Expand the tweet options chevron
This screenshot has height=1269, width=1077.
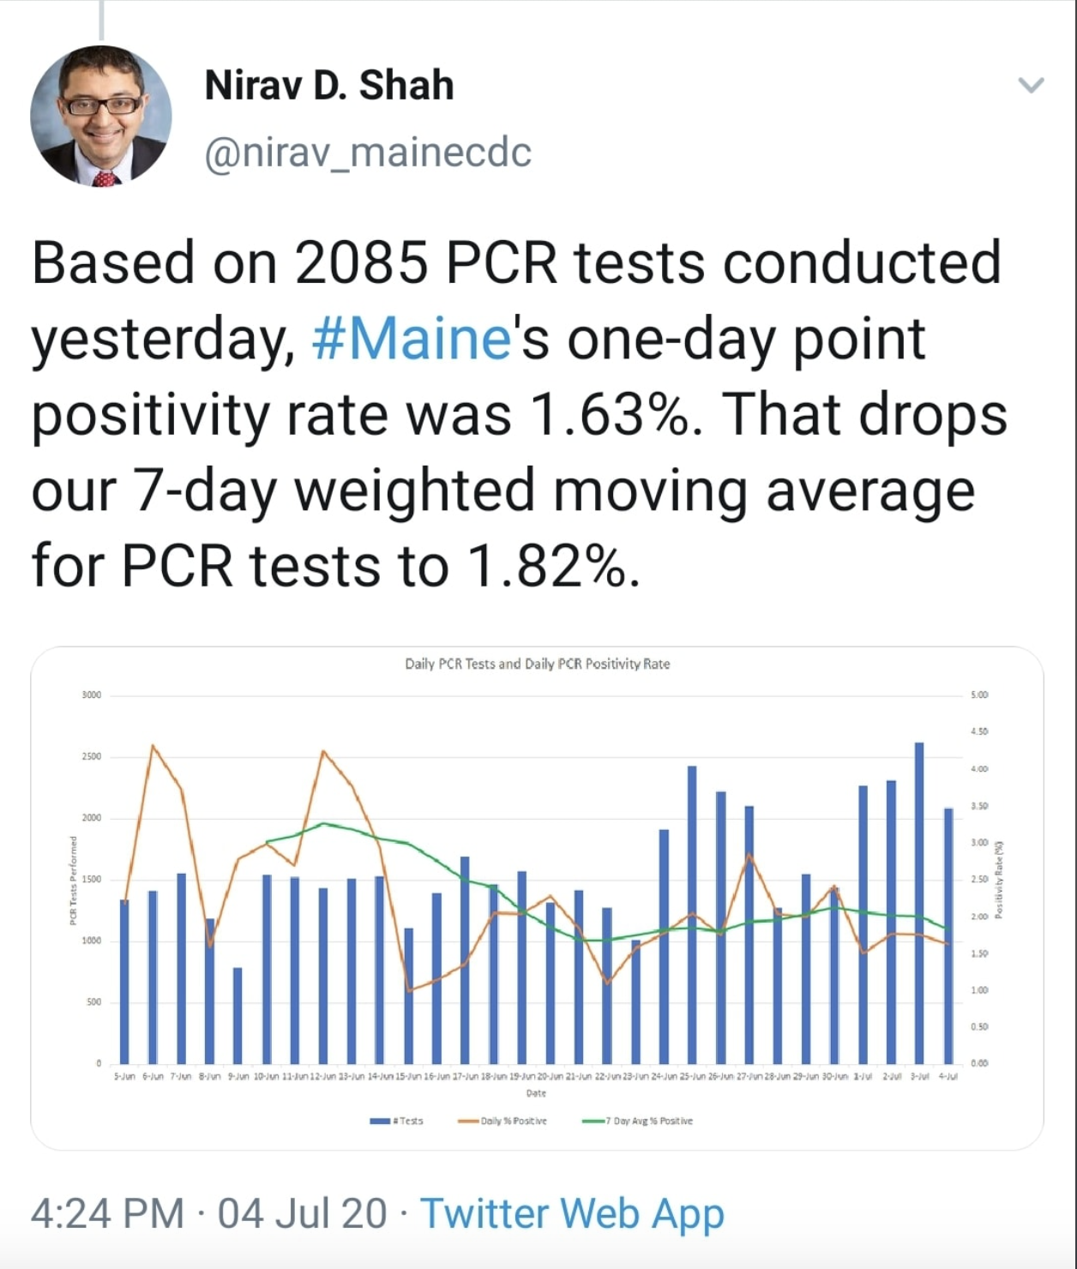1031,85
